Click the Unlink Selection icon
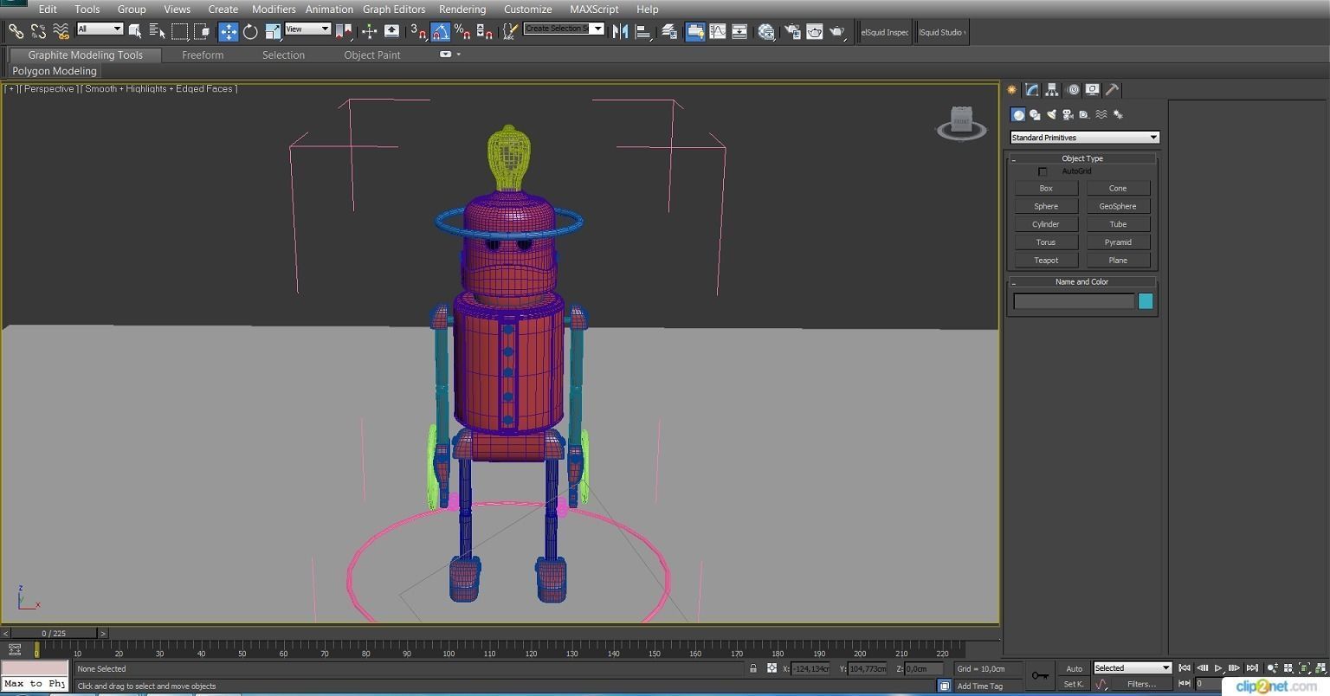Viewport: 1330px width, 696px height. click(38, 31)
